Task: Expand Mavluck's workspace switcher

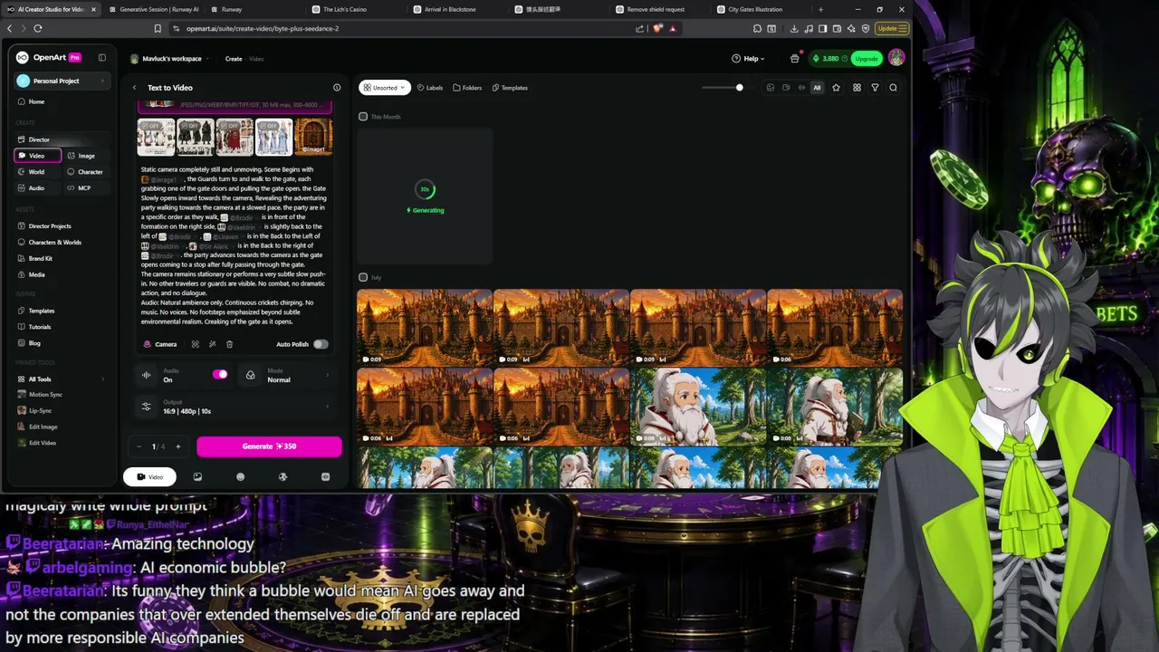Action: coord(170,59)
